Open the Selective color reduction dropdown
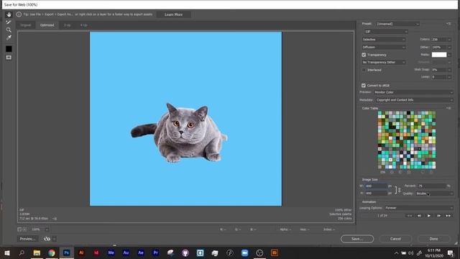Viewport: 460px width, 259px height. [384, 40]
